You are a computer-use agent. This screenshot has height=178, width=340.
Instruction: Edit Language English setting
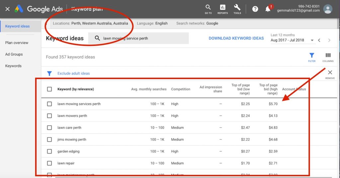152,24
